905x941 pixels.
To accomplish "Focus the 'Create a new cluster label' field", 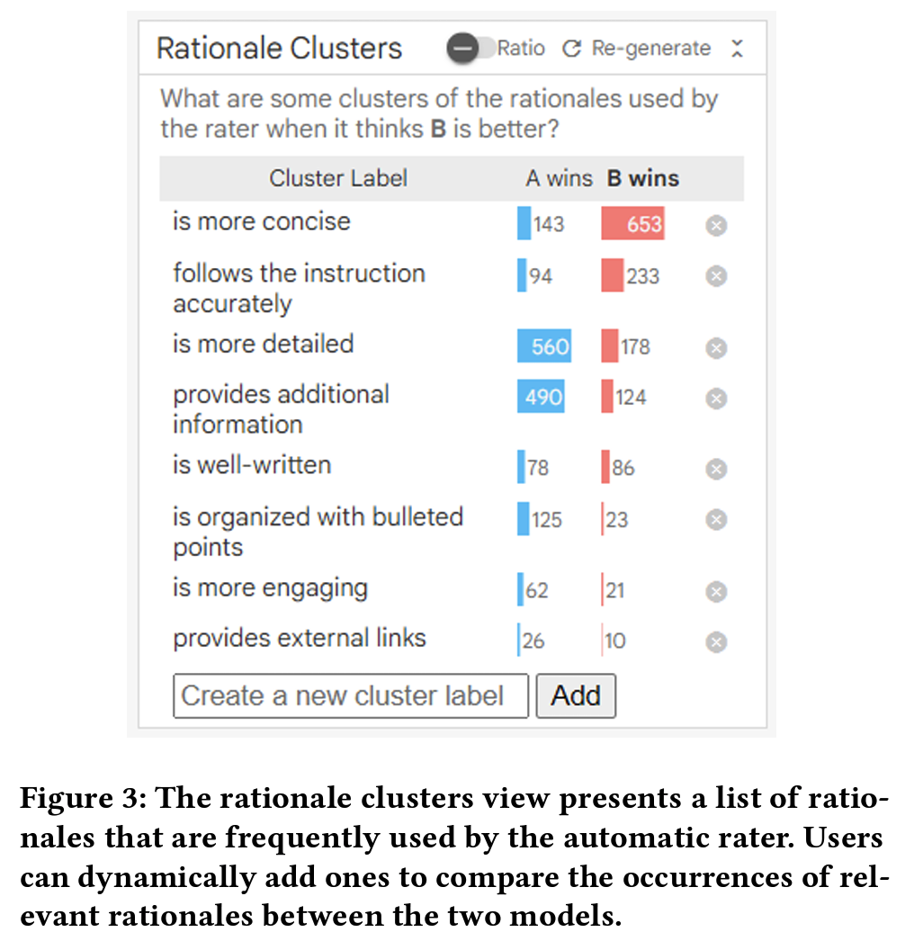I will pyautogui.click(x=351, y=696).
